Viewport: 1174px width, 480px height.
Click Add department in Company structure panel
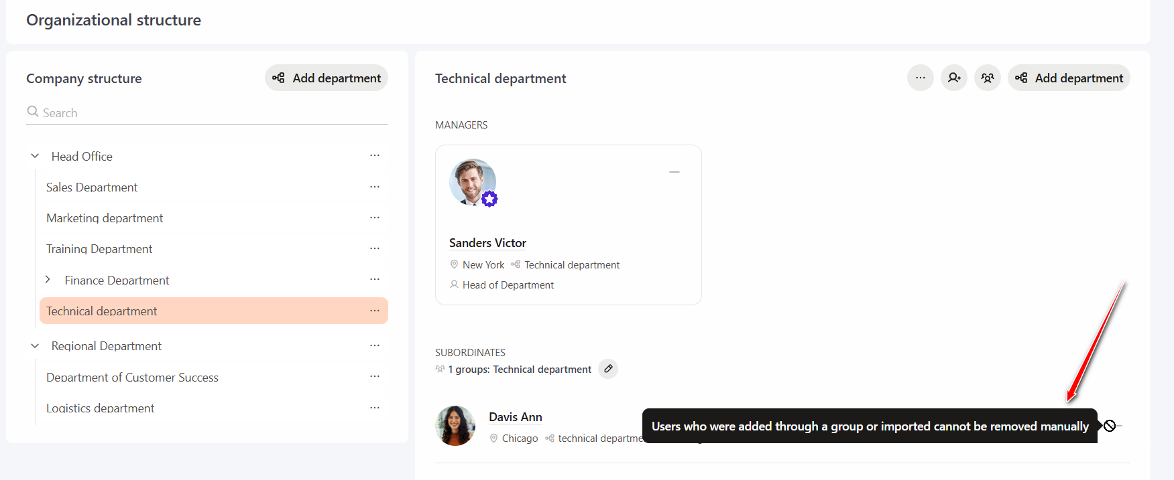point(327,78)
